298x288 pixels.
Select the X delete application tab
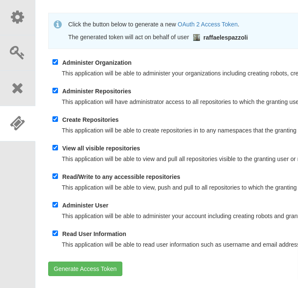(x=17, y=88)
